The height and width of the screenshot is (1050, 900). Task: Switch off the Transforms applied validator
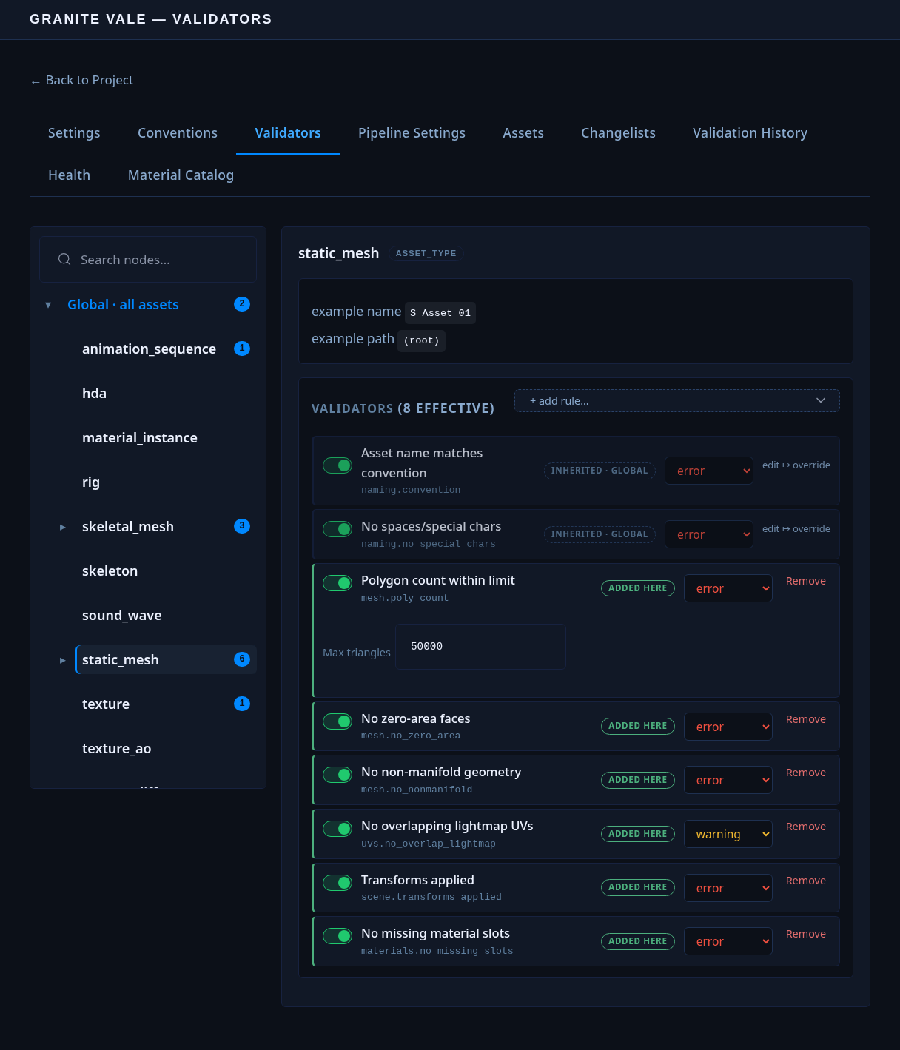click(x=337, y=883)
